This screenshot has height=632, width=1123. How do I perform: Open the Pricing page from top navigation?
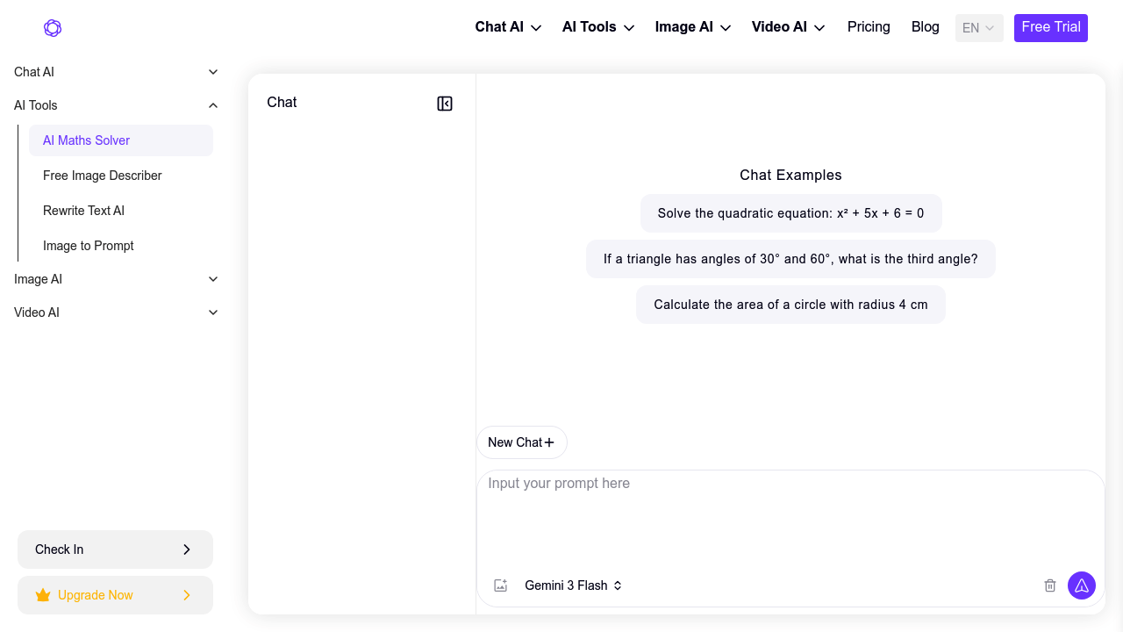pos(869,27)
